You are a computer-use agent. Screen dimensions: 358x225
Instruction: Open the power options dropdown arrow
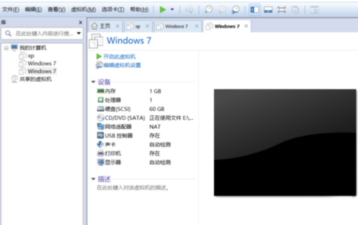172,10
